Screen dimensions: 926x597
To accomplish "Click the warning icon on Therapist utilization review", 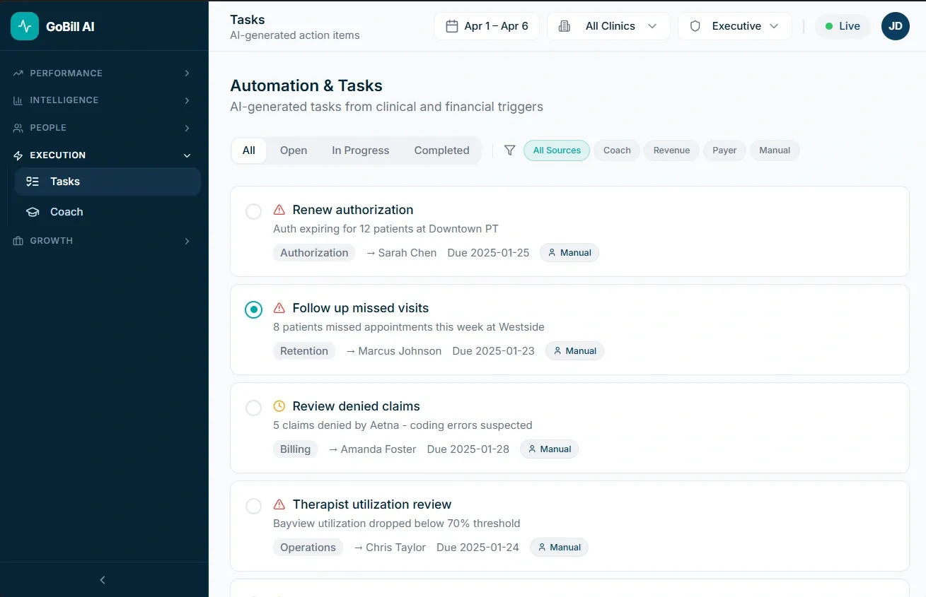I will (279, 504).
